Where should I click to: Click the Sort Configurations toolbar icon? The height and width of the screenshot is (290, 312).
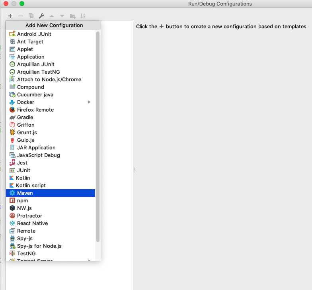point(83,16)
